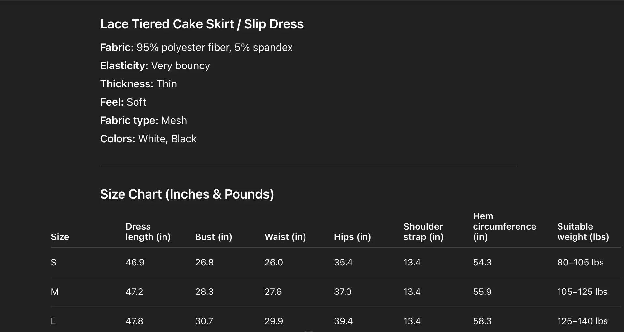The height and width of the screenshot is (332, 624).
Task: Click the "Lace Tiered Cake Skirt / Slip Dress" heading
Action: click(x=202, y=24)
